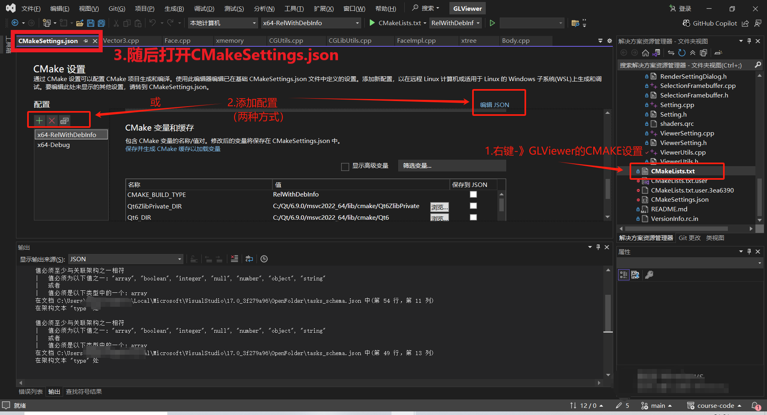
Task: Switch to the Vector3.cpp tab
Action: (x=121, y=41)
